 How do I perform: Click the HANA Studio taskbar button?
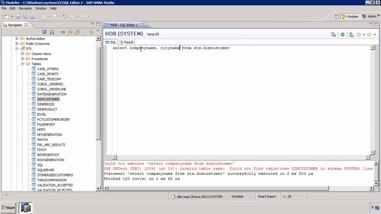tap(26, 207)
